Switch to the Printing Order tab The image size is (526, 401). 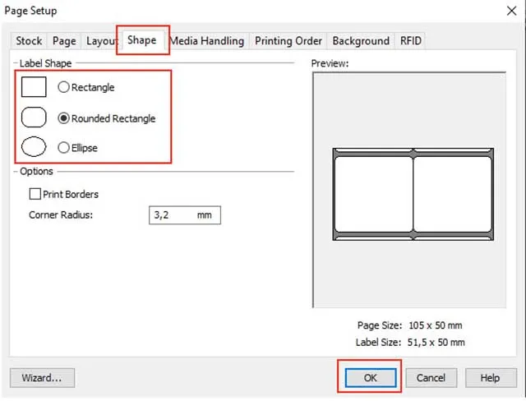click(288, 40)
